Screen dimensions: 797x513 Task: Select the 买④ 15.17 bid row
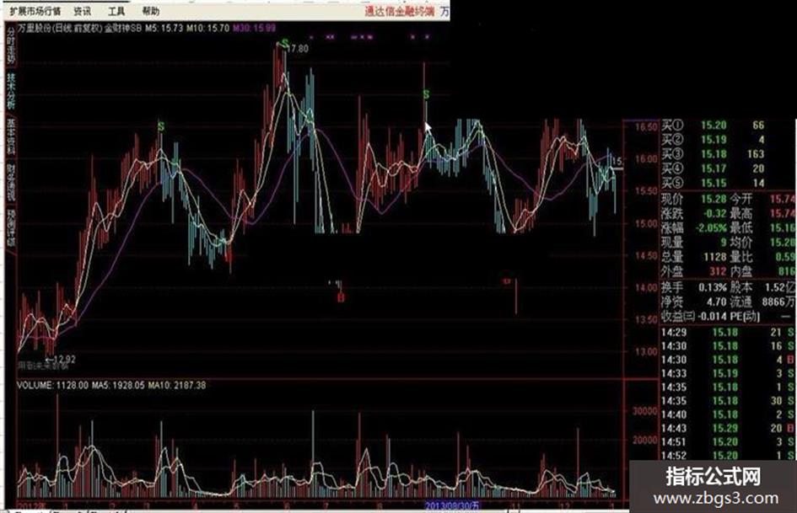coord(714,168)
